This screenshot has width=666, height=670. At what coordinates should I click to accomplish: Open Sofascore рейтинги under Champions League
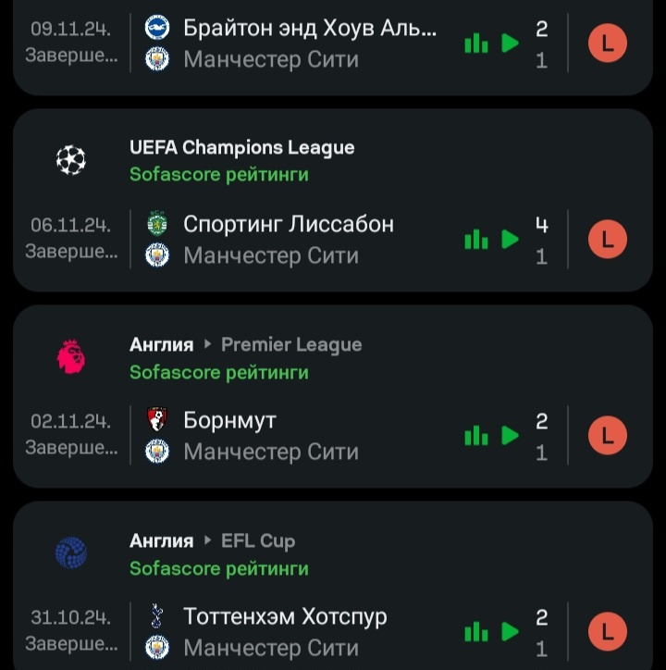(219, 175)
